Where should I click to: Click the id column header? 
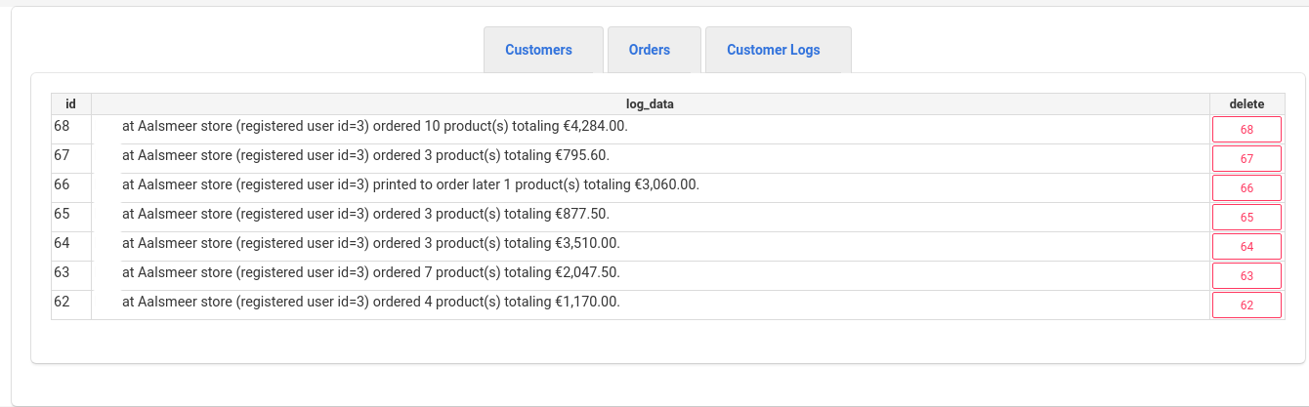point(70,103)
